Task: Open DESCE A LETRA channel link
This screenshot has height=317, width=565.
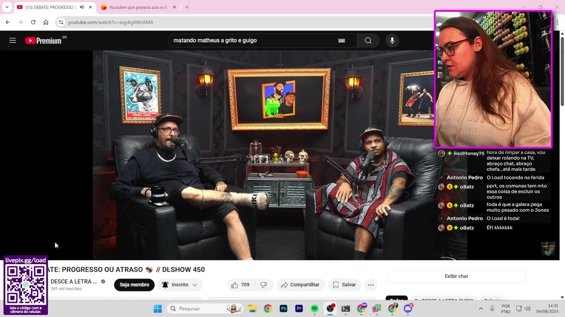Action: pos(74,281)
